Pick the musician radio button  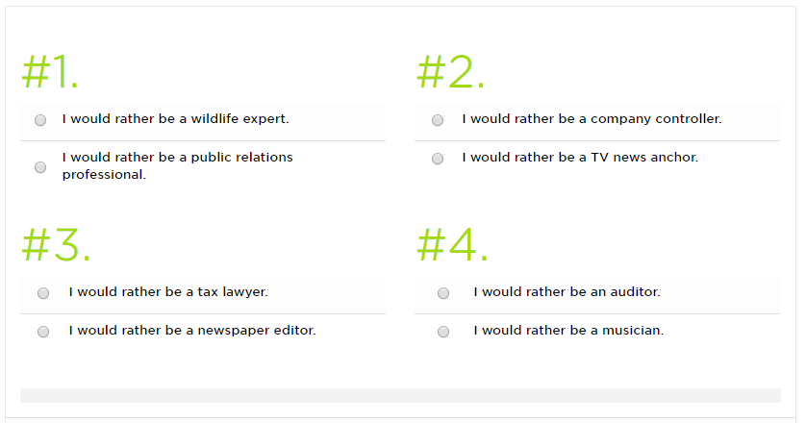point(443,332)
